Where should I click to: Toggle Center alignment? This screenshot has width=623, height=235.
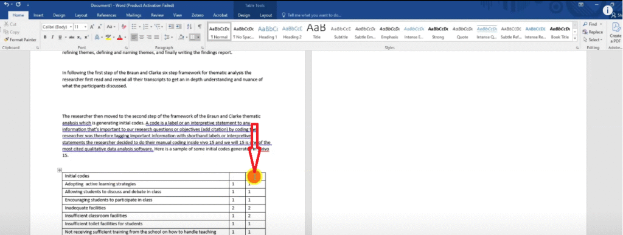coord(142,37)
